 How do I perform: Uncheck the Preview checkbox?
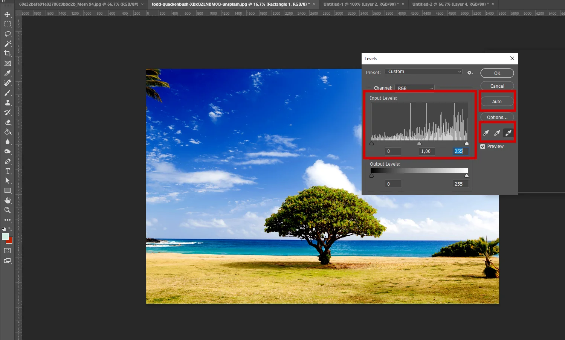tap(483, 146)
